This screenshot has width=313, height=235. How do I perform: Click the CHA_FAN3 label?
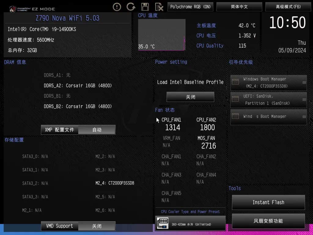point(171,175)
